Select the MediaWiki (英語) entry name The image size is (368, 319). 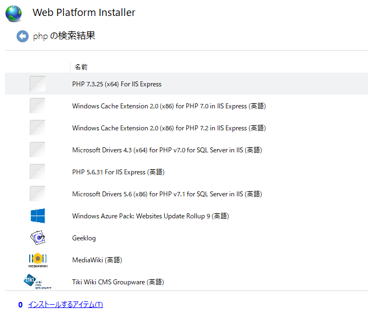point(97,260)
